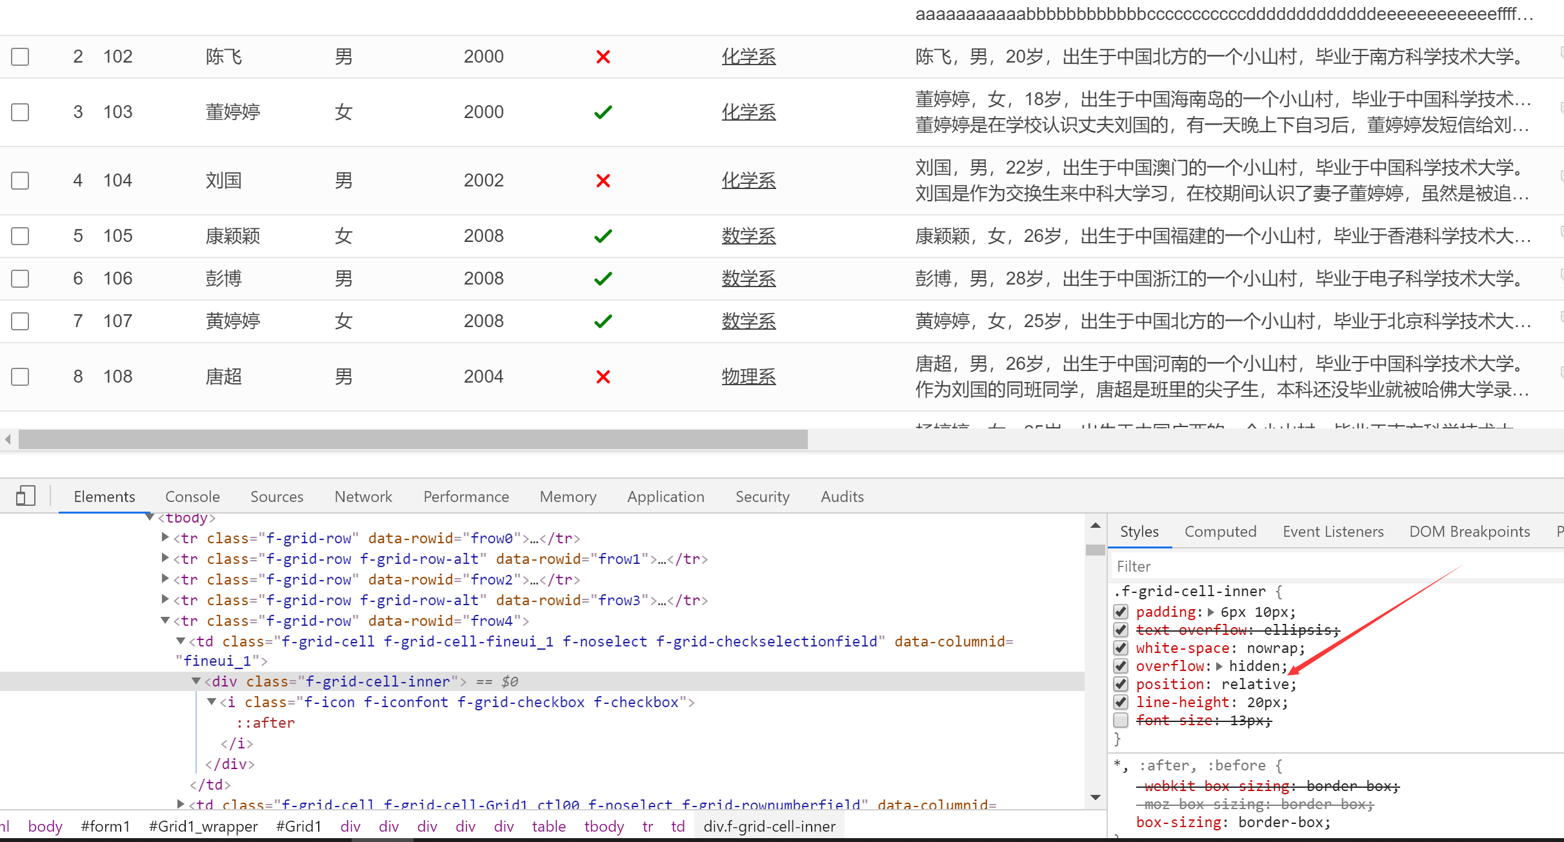Check the row checkbox for 刘国
Image resolution: width=1564 pixels, height=842 pixels.
point(21,181)
